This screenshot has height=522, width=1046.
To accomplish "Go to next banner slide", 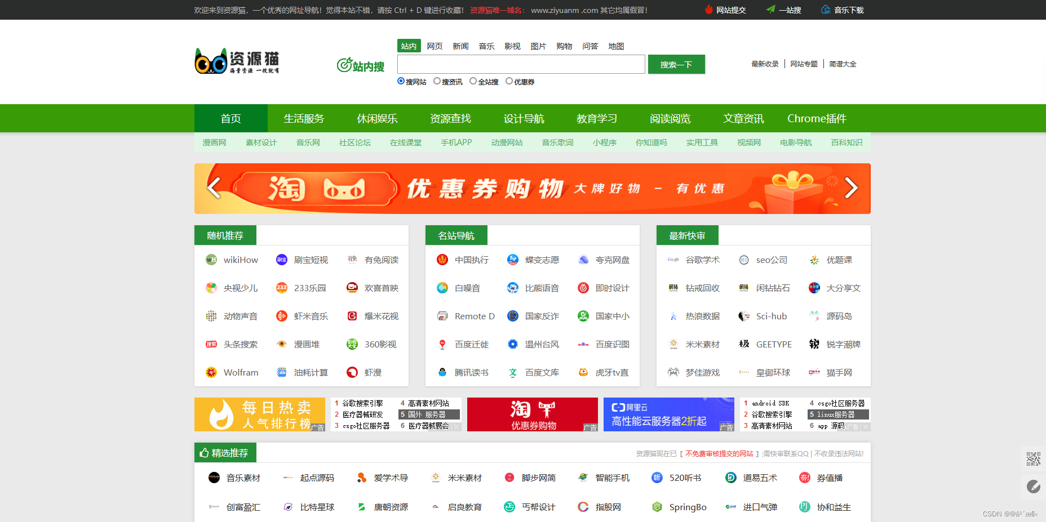I will click(x=852, y=188).
